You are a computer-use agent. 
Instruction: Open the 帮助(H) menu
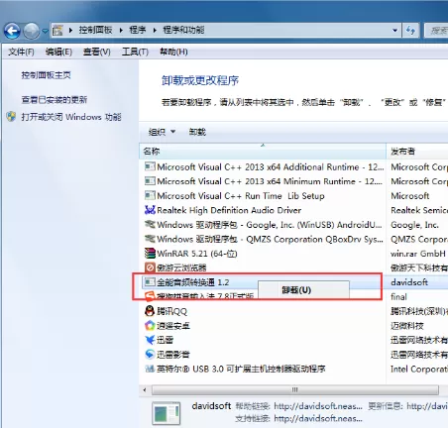[x=173, y=52]
